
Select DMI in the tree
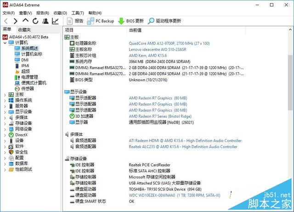coord(25,60)
